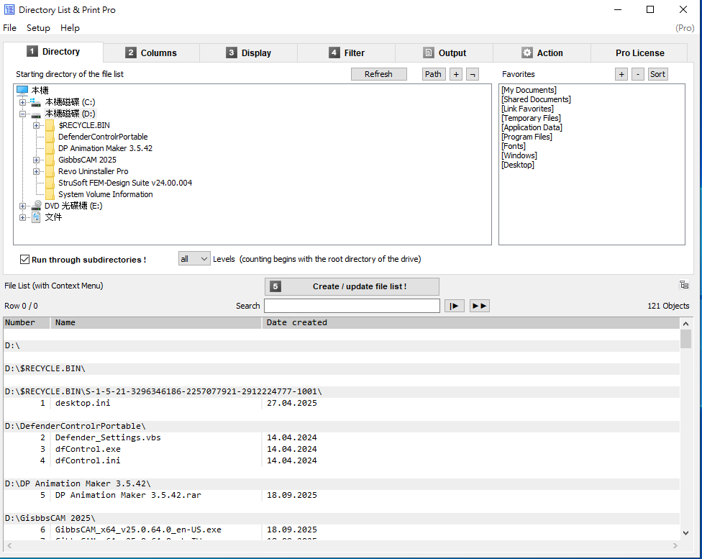The image size is (702, 559).
Task: Select [Link Favorites] in Favorites
Action: click(527, 109)
